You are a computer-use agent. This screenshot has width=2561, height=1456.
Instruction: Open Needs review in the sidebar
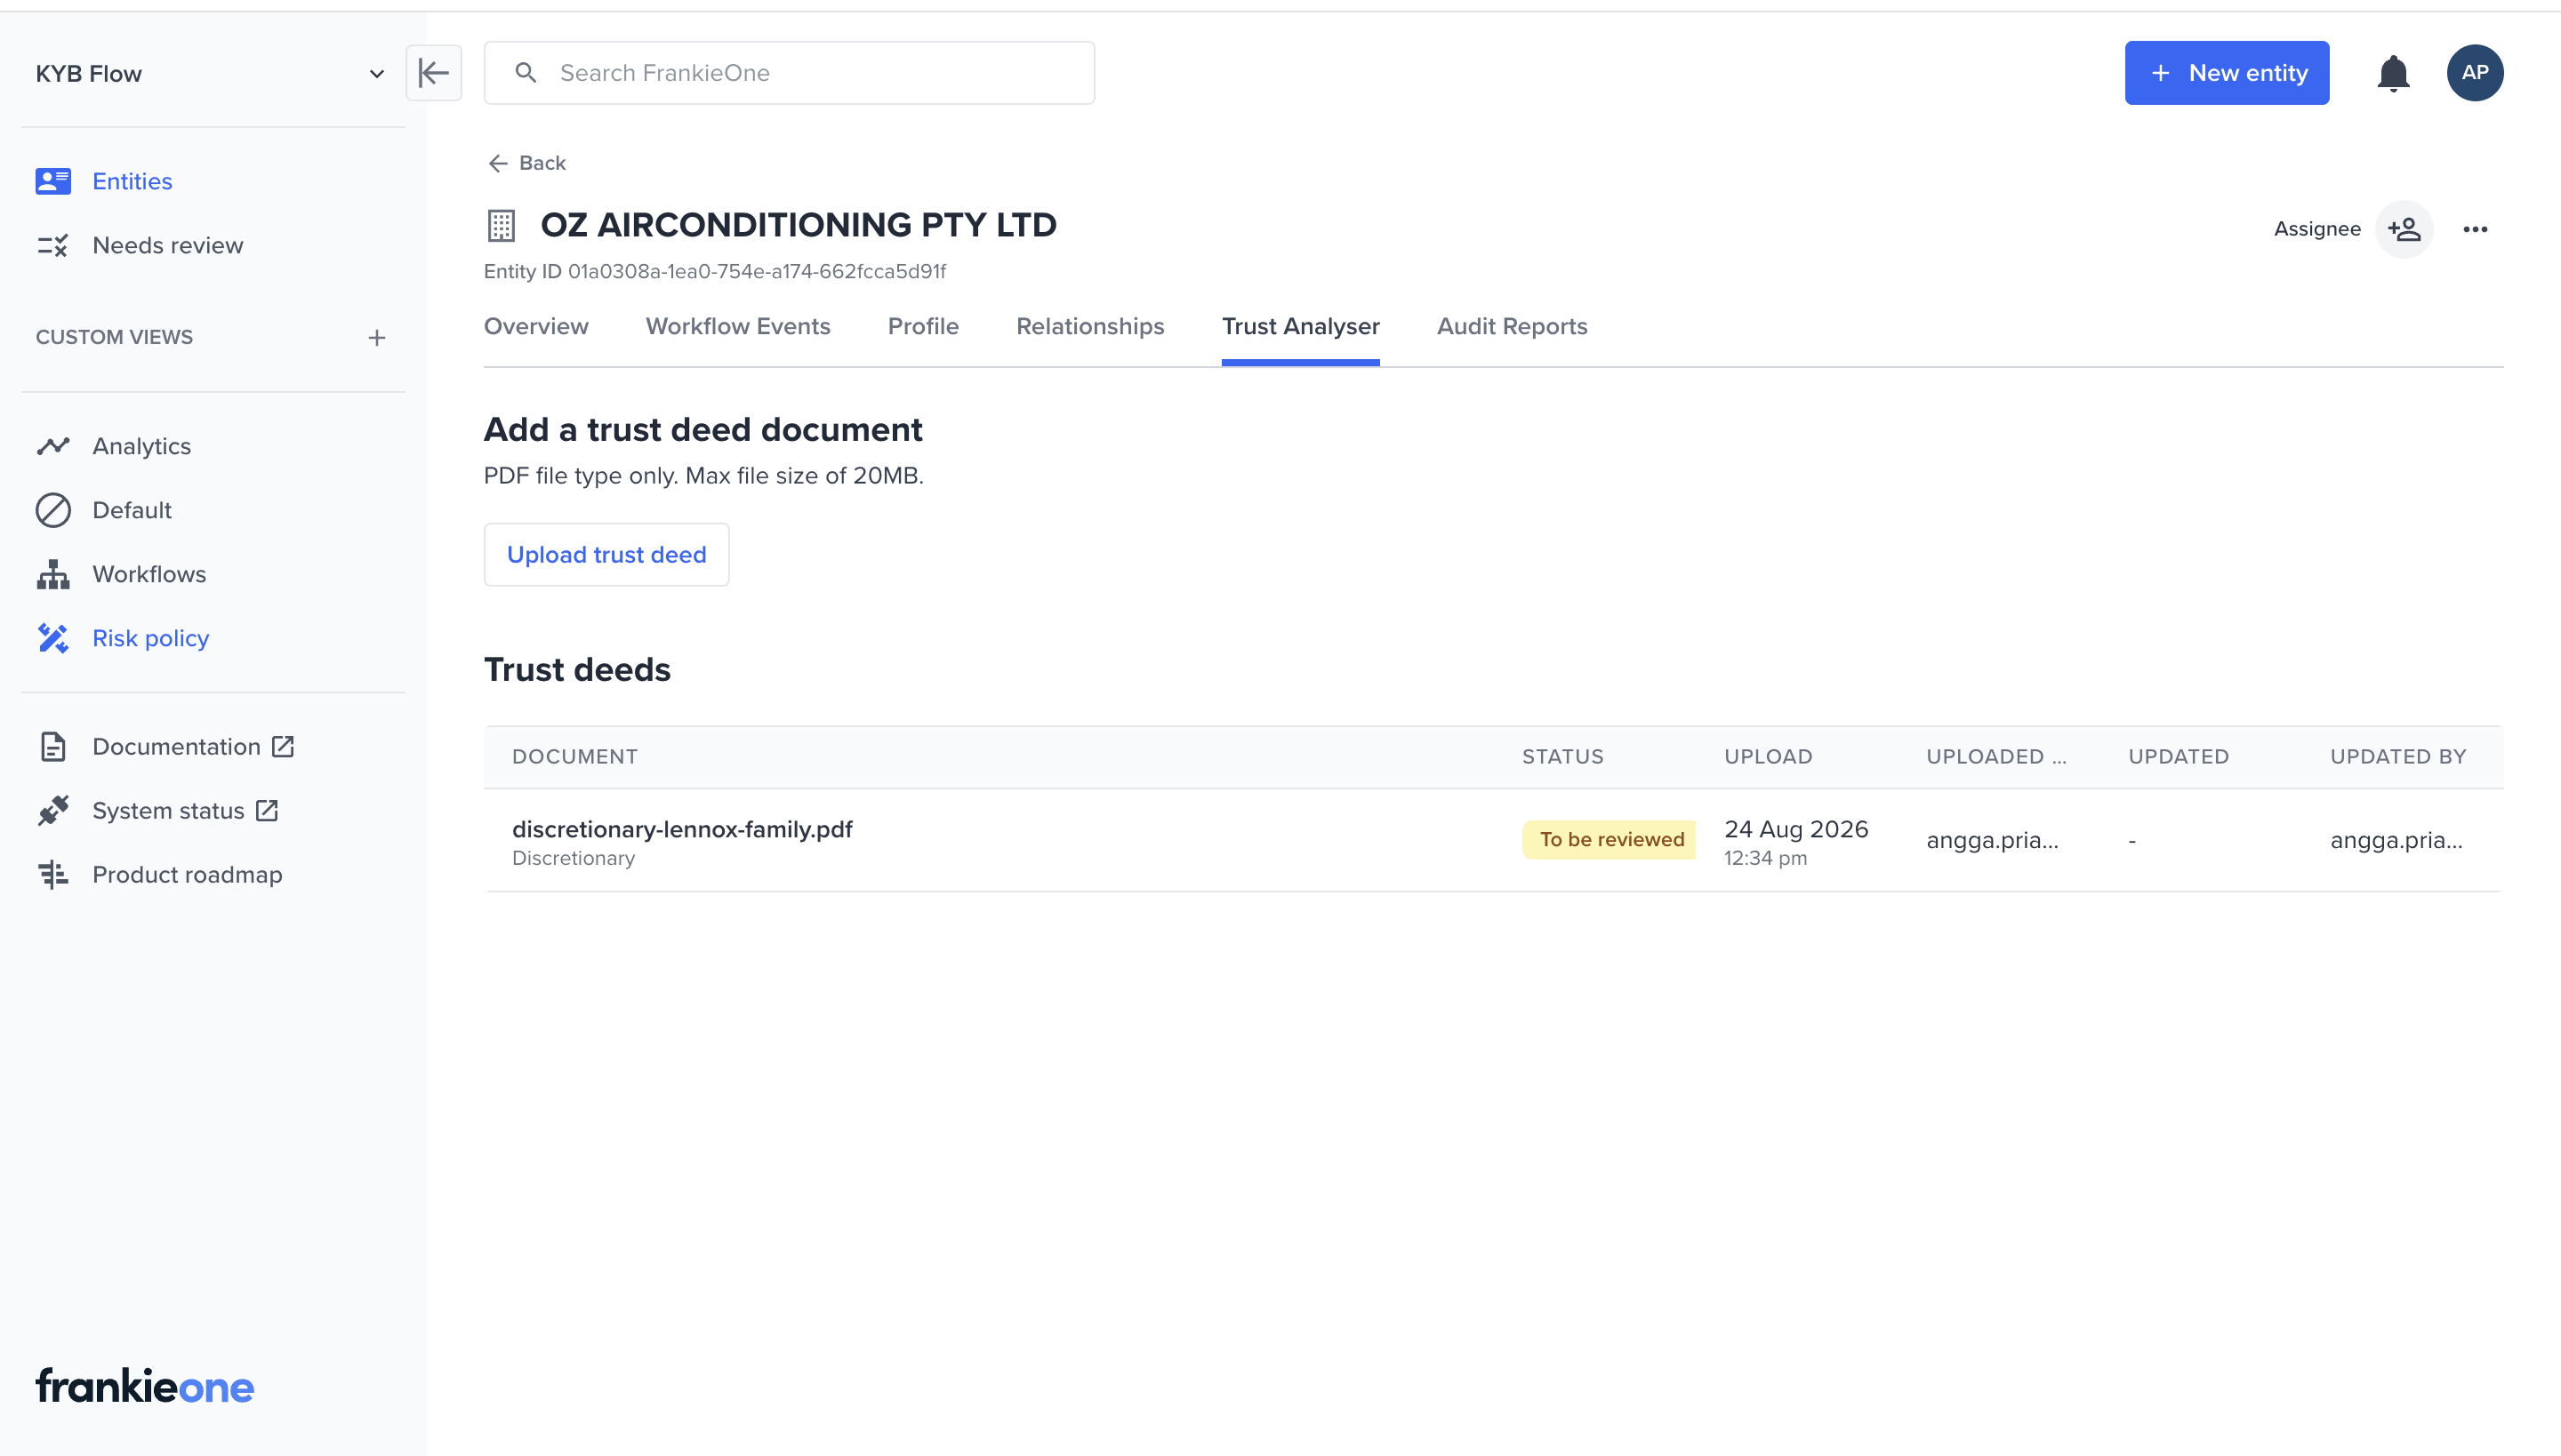tap(168, 245)
